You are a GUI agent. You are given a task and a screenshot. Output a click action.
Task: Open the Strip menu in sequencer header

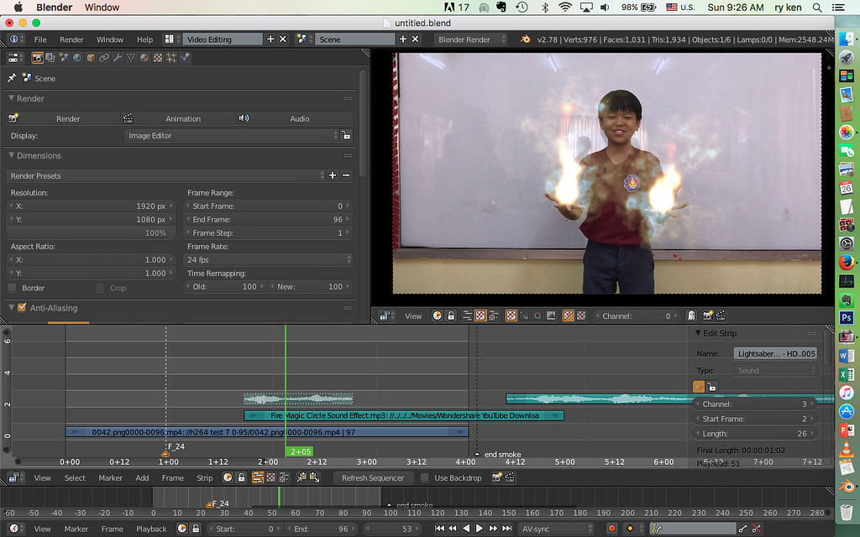tap(204, 477)
